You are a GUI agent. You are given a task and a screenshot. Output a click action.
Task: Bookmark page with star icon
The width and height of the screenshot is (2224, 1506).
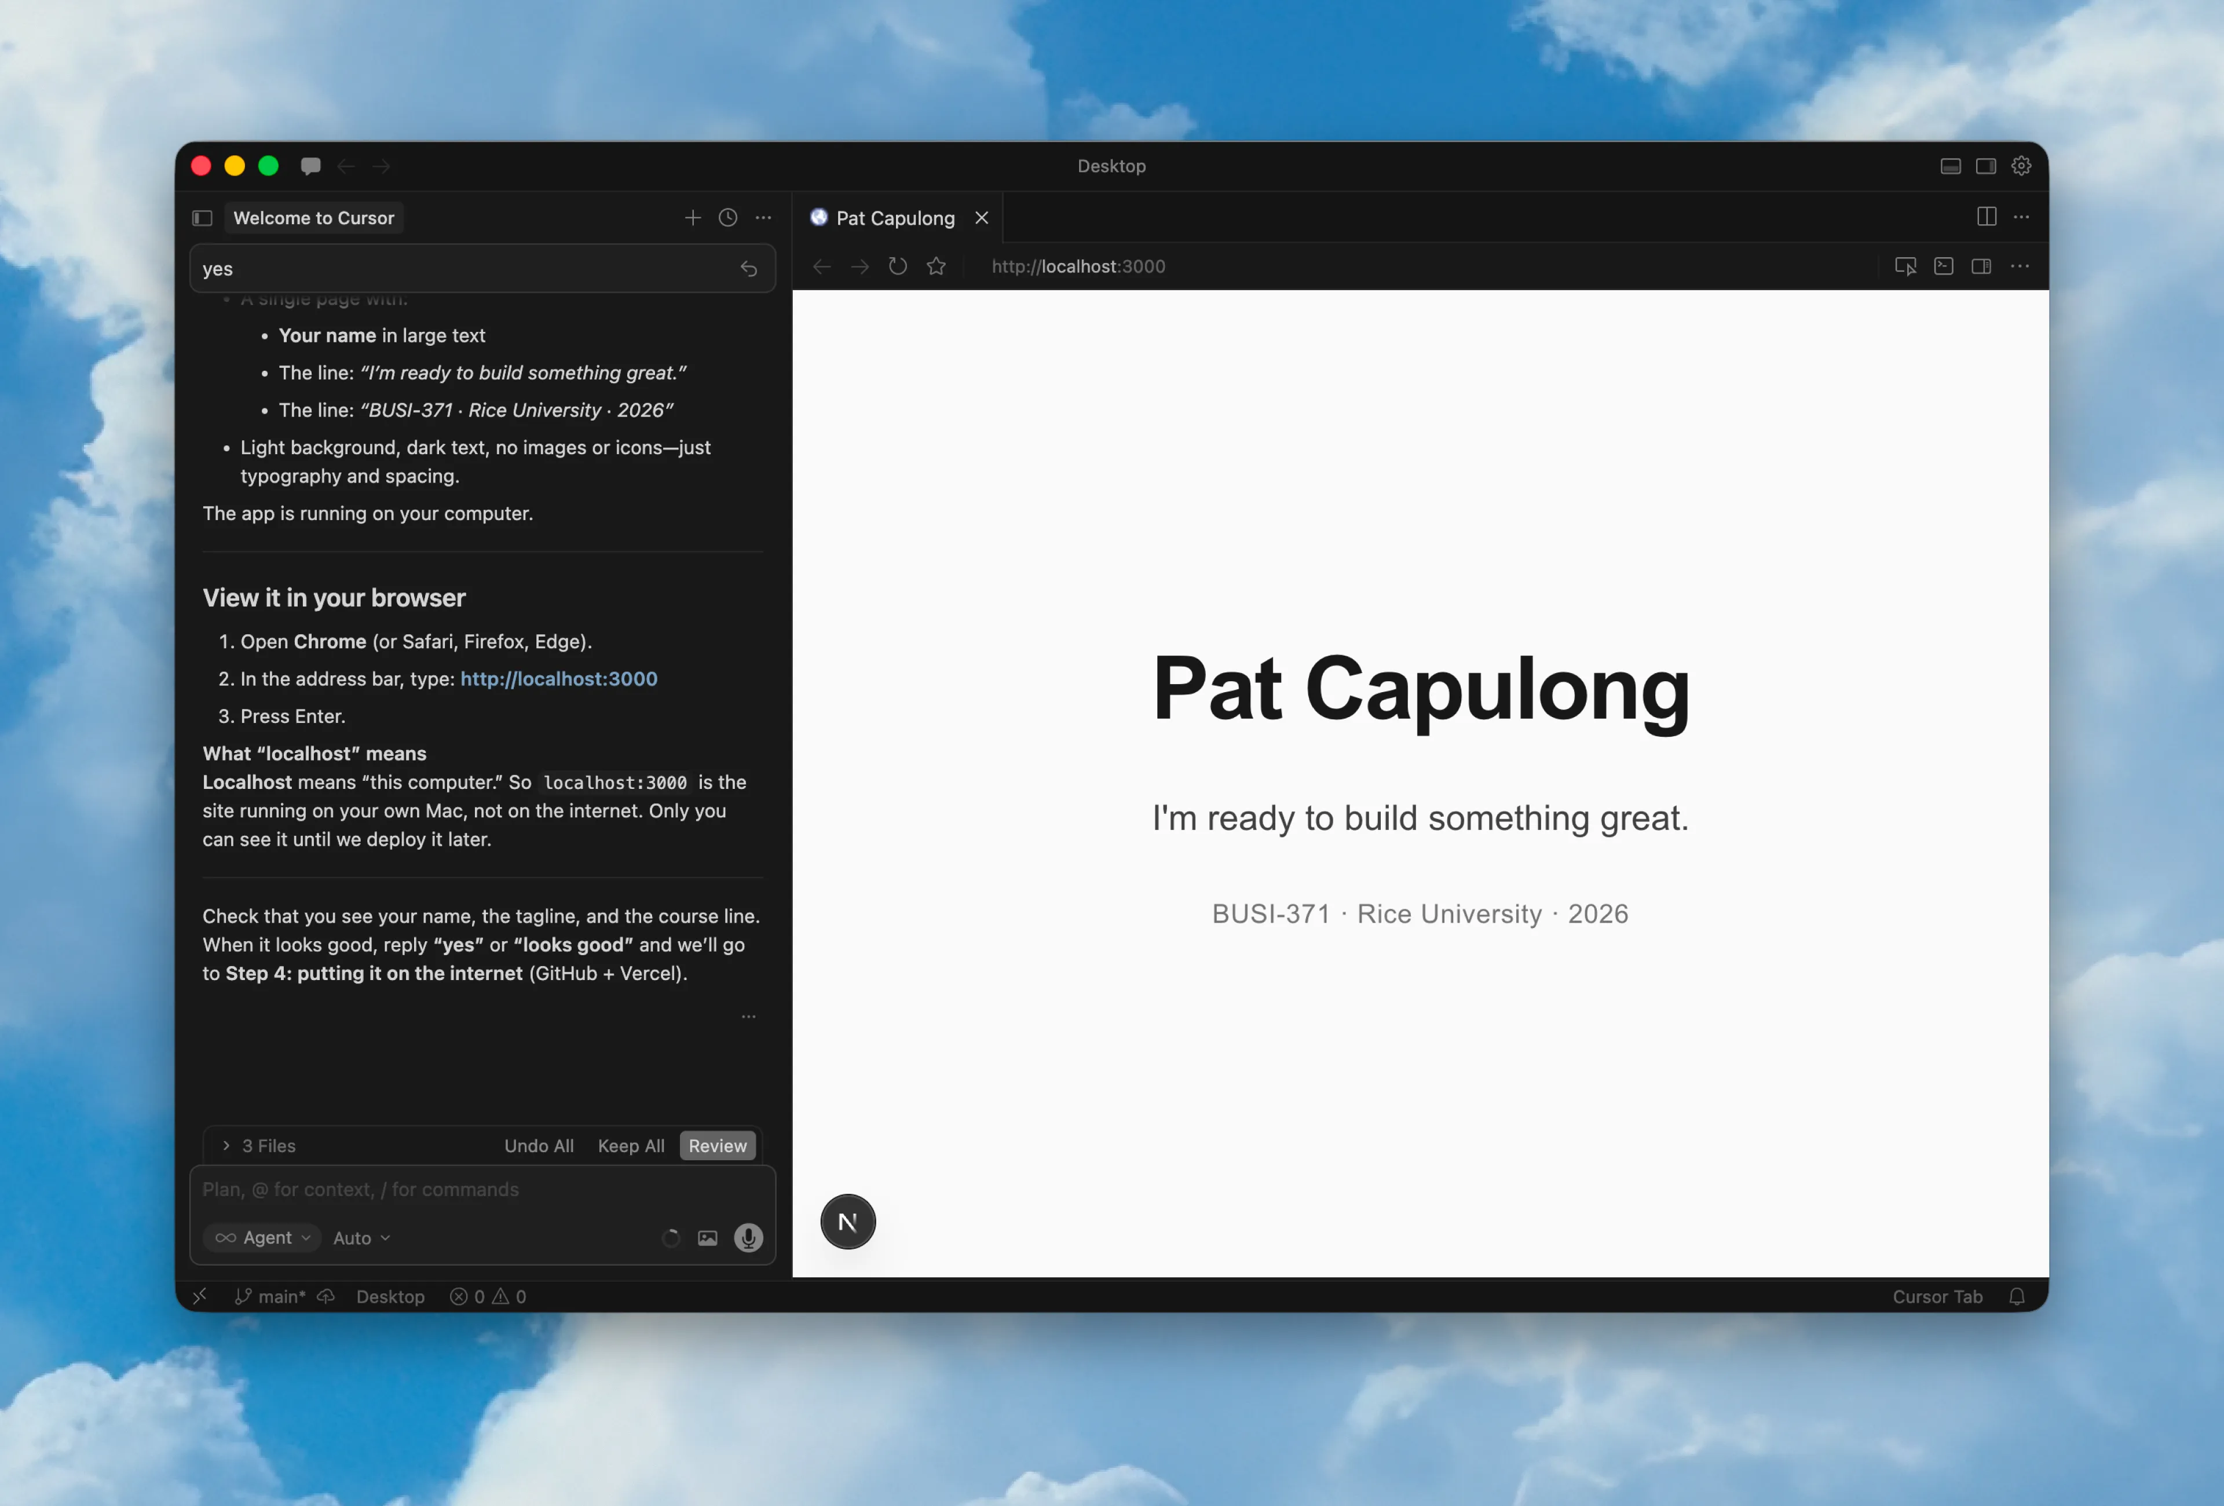[x=936, y=267]
